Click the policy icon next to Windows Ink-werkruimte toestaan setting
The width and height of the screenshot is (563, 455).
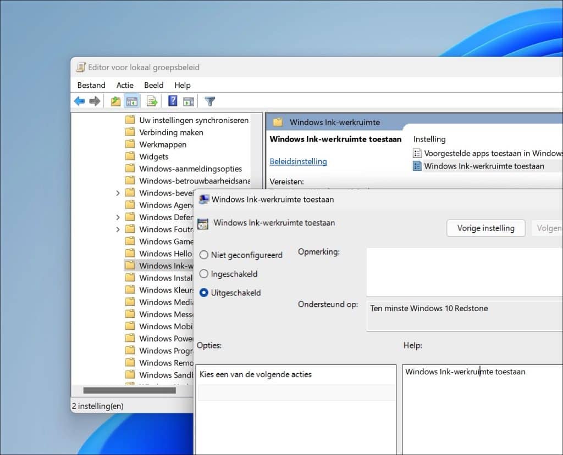tap(417, 166)
